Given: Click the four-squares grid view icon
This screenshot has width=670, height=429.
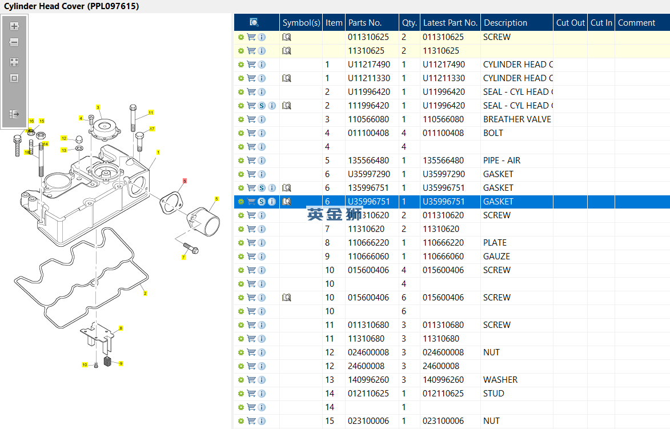Looking at the screenshot, I should pos(14,62).
